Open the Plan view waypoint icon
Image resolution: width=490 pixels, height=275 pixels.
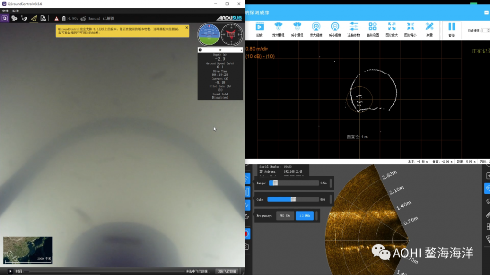tap(24, 19)
